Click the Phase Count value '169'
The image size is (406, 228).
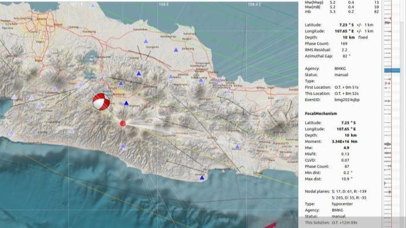(344, 44)
